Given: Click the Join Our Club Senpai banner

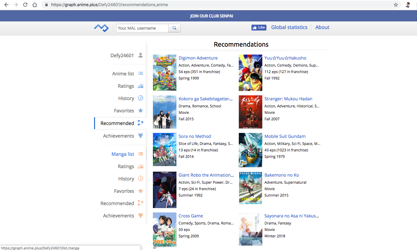Looking at the screenshot, I should pos(211,16).
